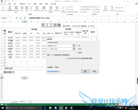Click the Insert Function fx ribbon icon
Image resolution: width=138 pixels, height=110 pixels.
tap(3, 8)
